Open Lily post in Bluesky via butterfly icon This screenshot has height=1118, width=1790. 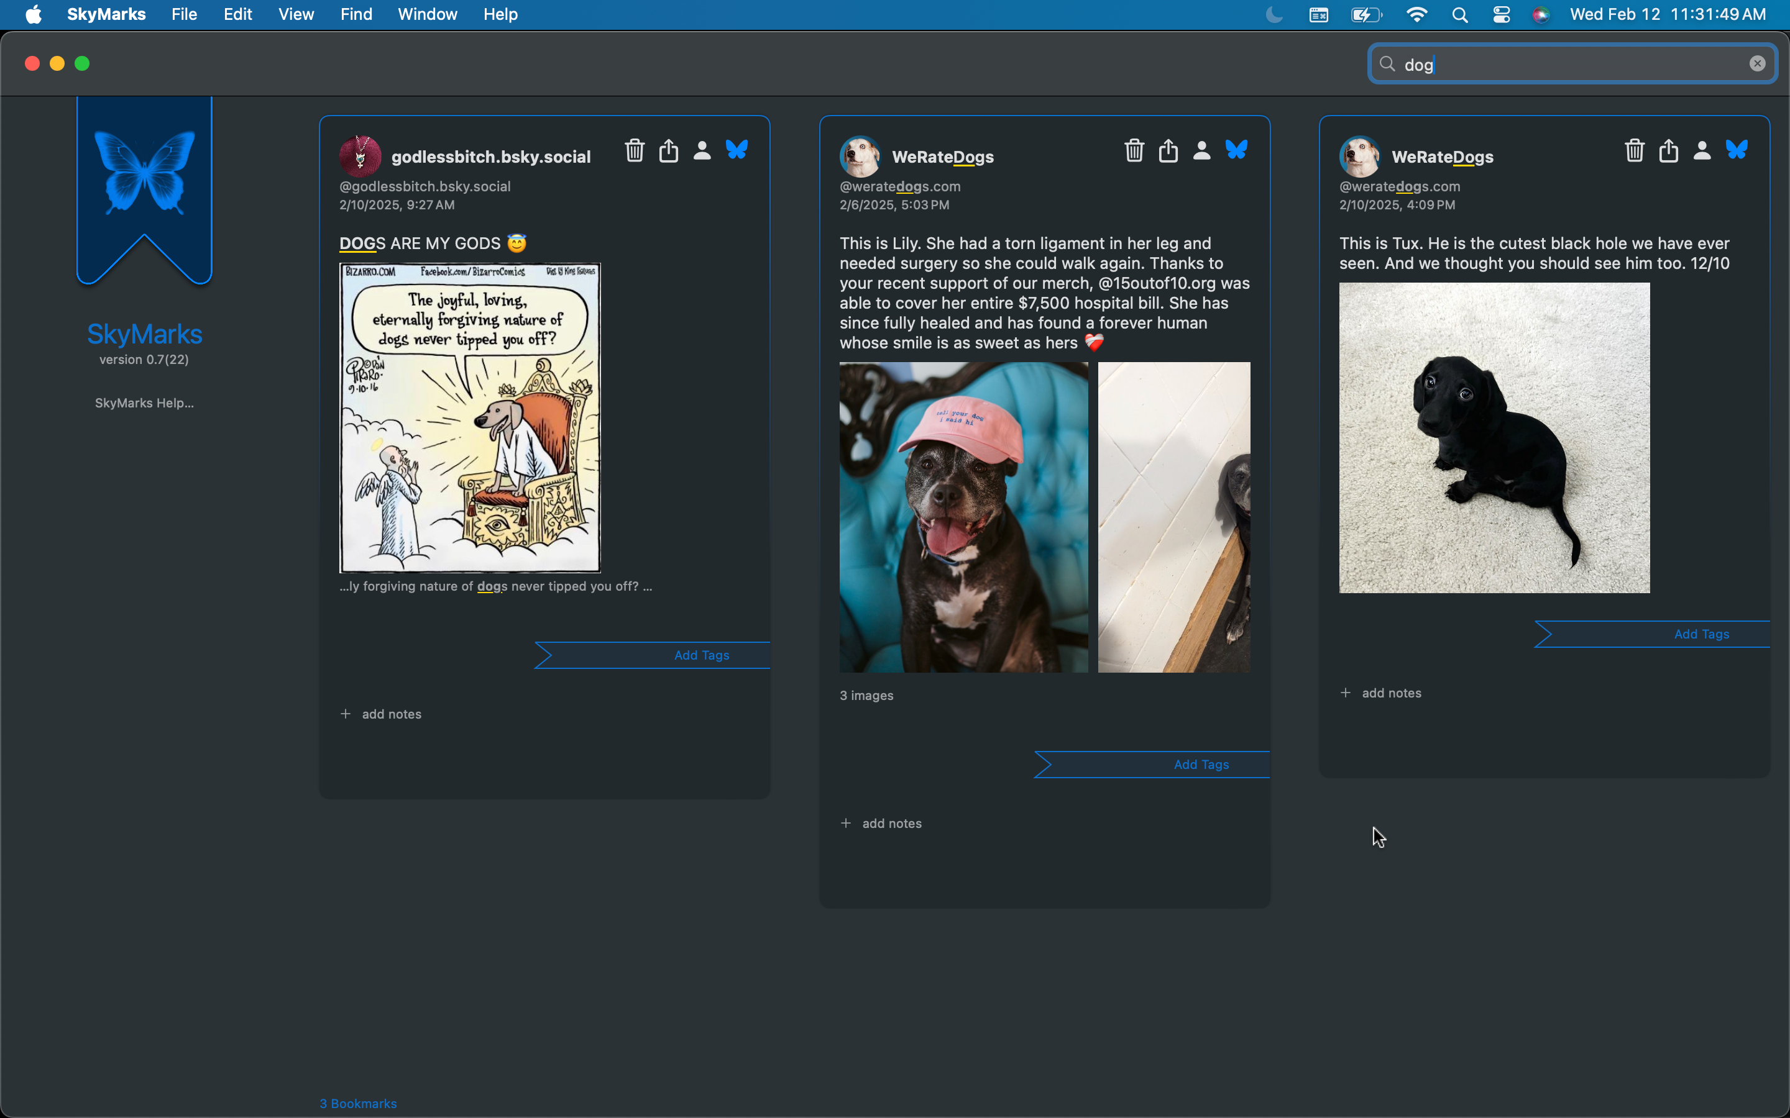(x=1237, y=149)
